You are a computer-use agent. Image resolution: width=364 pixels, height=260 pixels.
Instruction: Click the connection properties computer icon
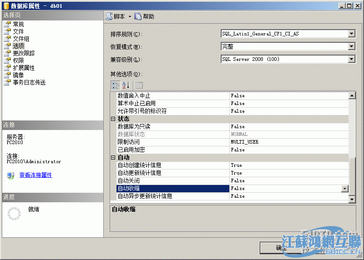click(x=10, y=175)
